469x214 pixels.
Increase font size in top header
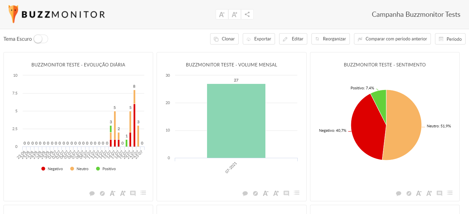click(235, 14)
